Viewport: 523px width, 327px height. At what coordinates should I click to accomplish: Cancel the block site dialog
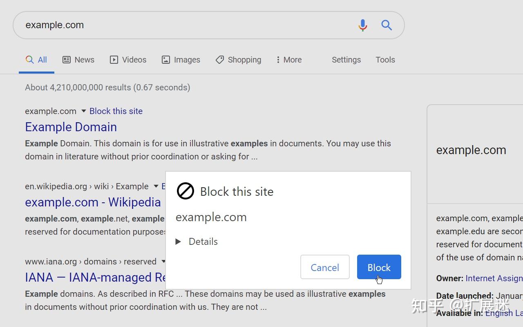click(x=324, y=267)
